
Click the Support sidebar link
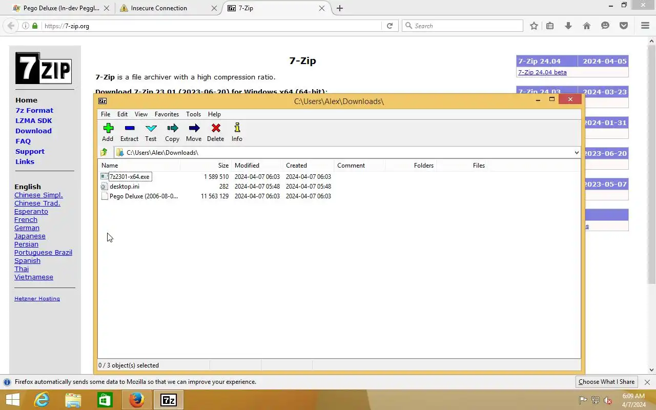click(30, 151)
